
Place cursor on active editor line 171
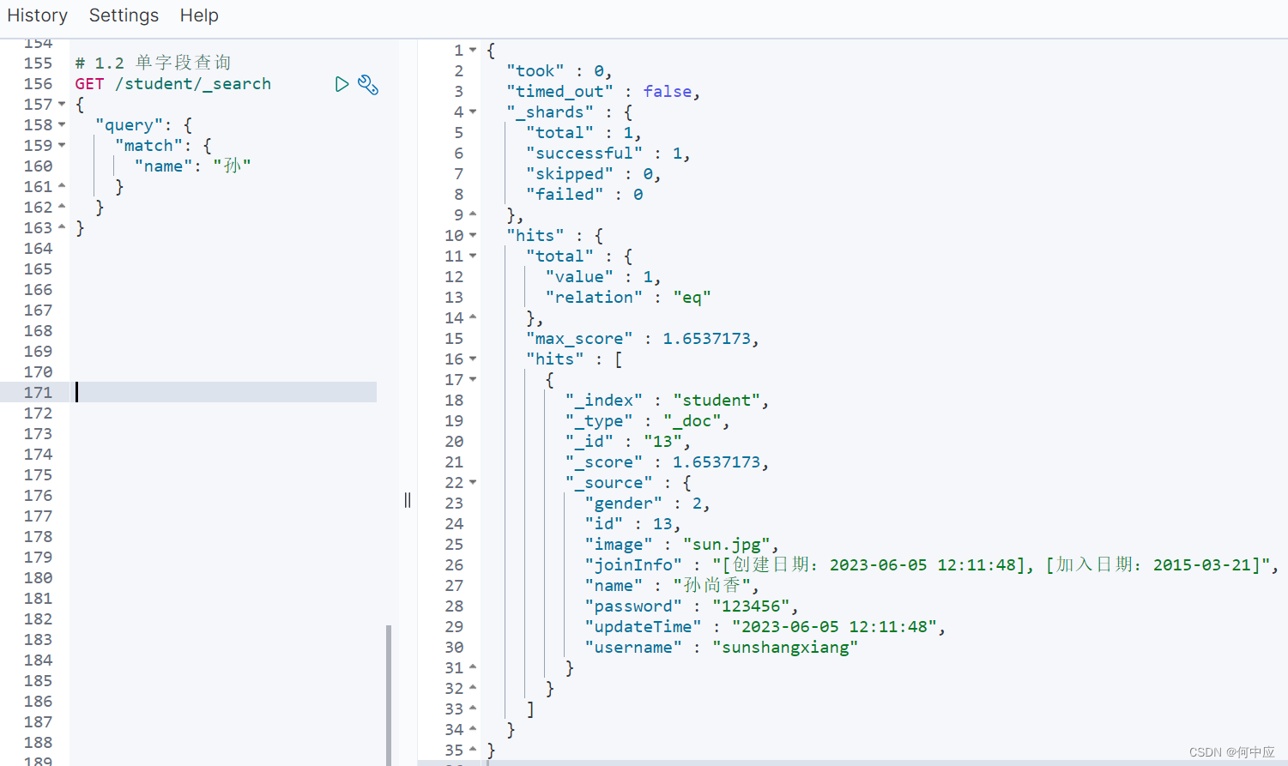(225, 392)
